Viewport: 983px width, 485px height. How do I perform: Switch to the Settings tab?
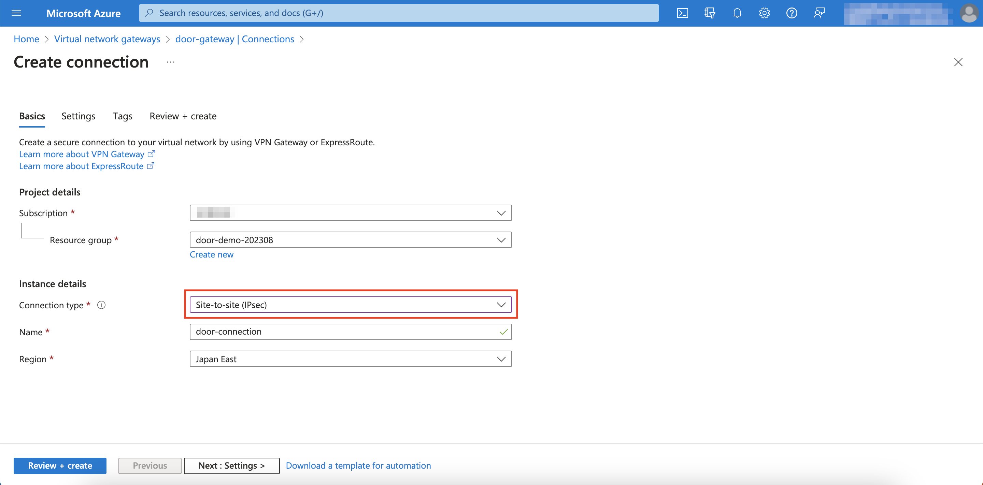tap(78, 116)
